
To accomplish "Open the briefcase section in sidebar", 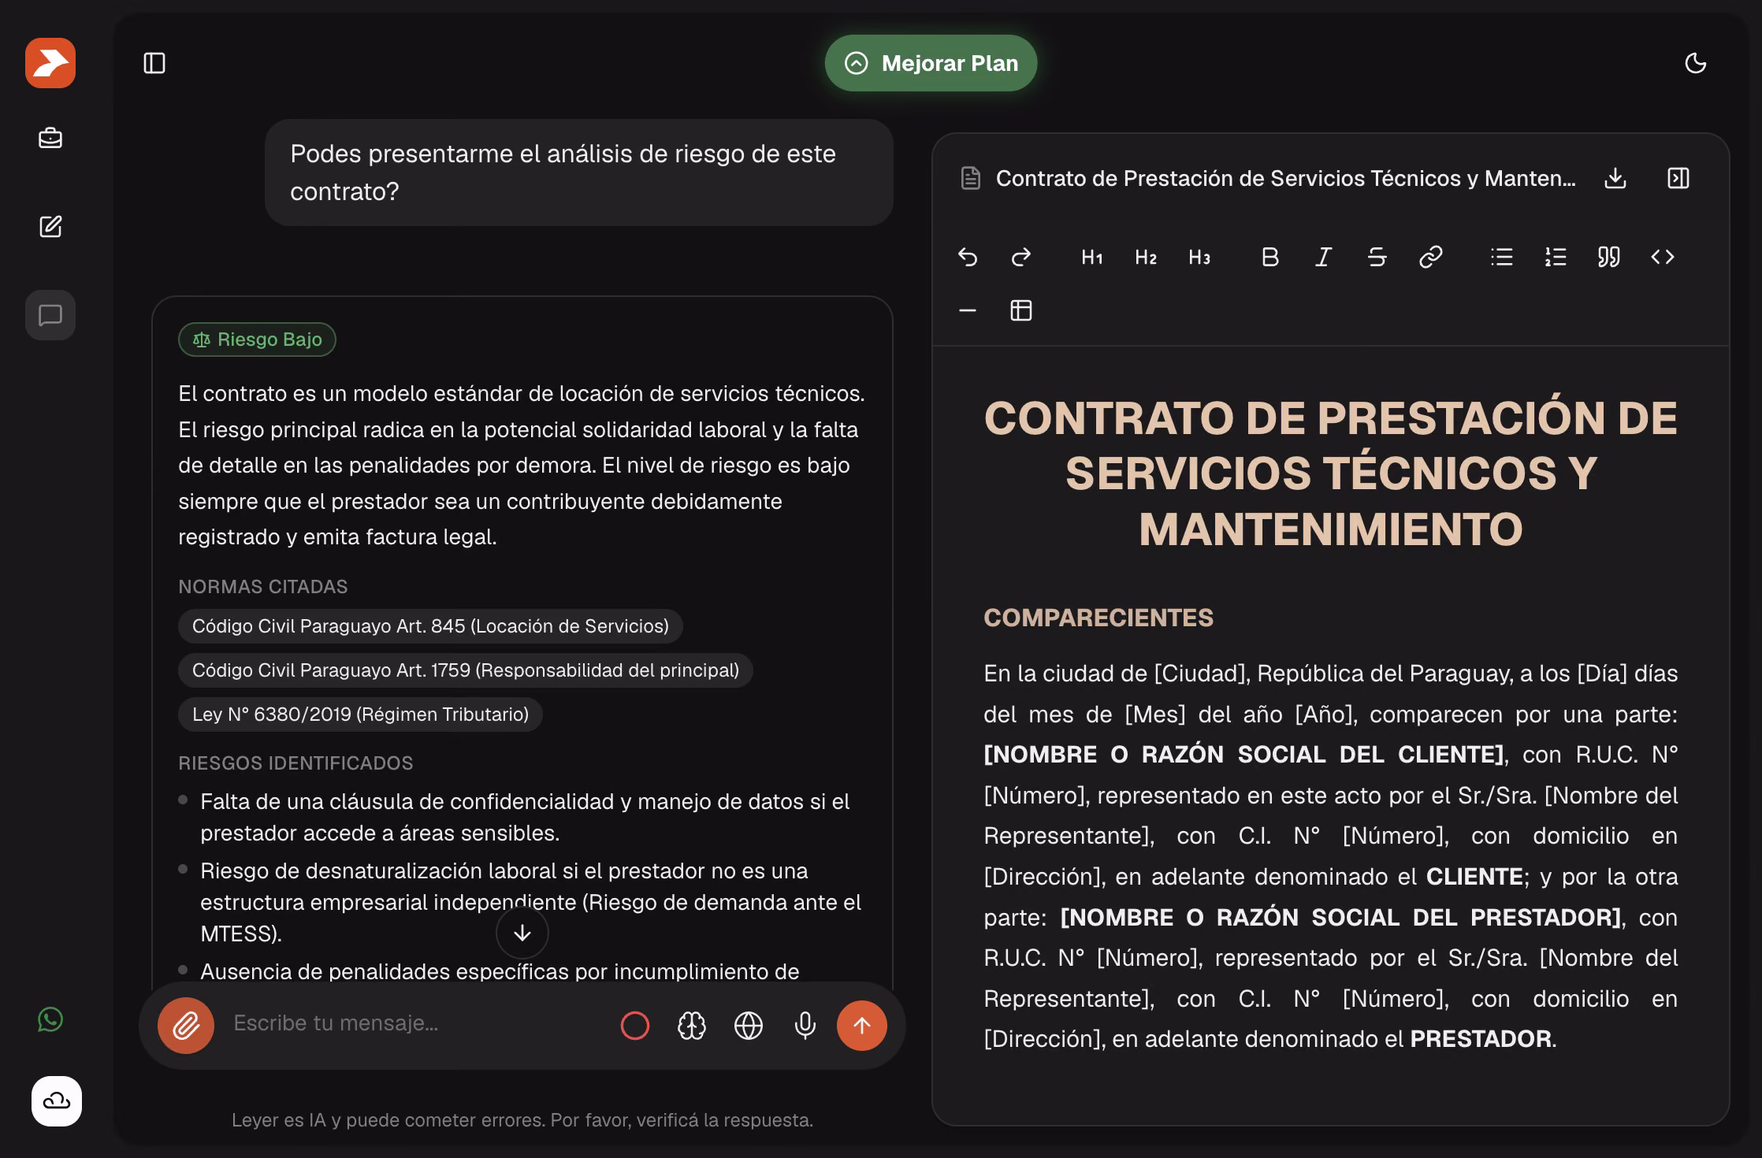I will coord(50,138).
